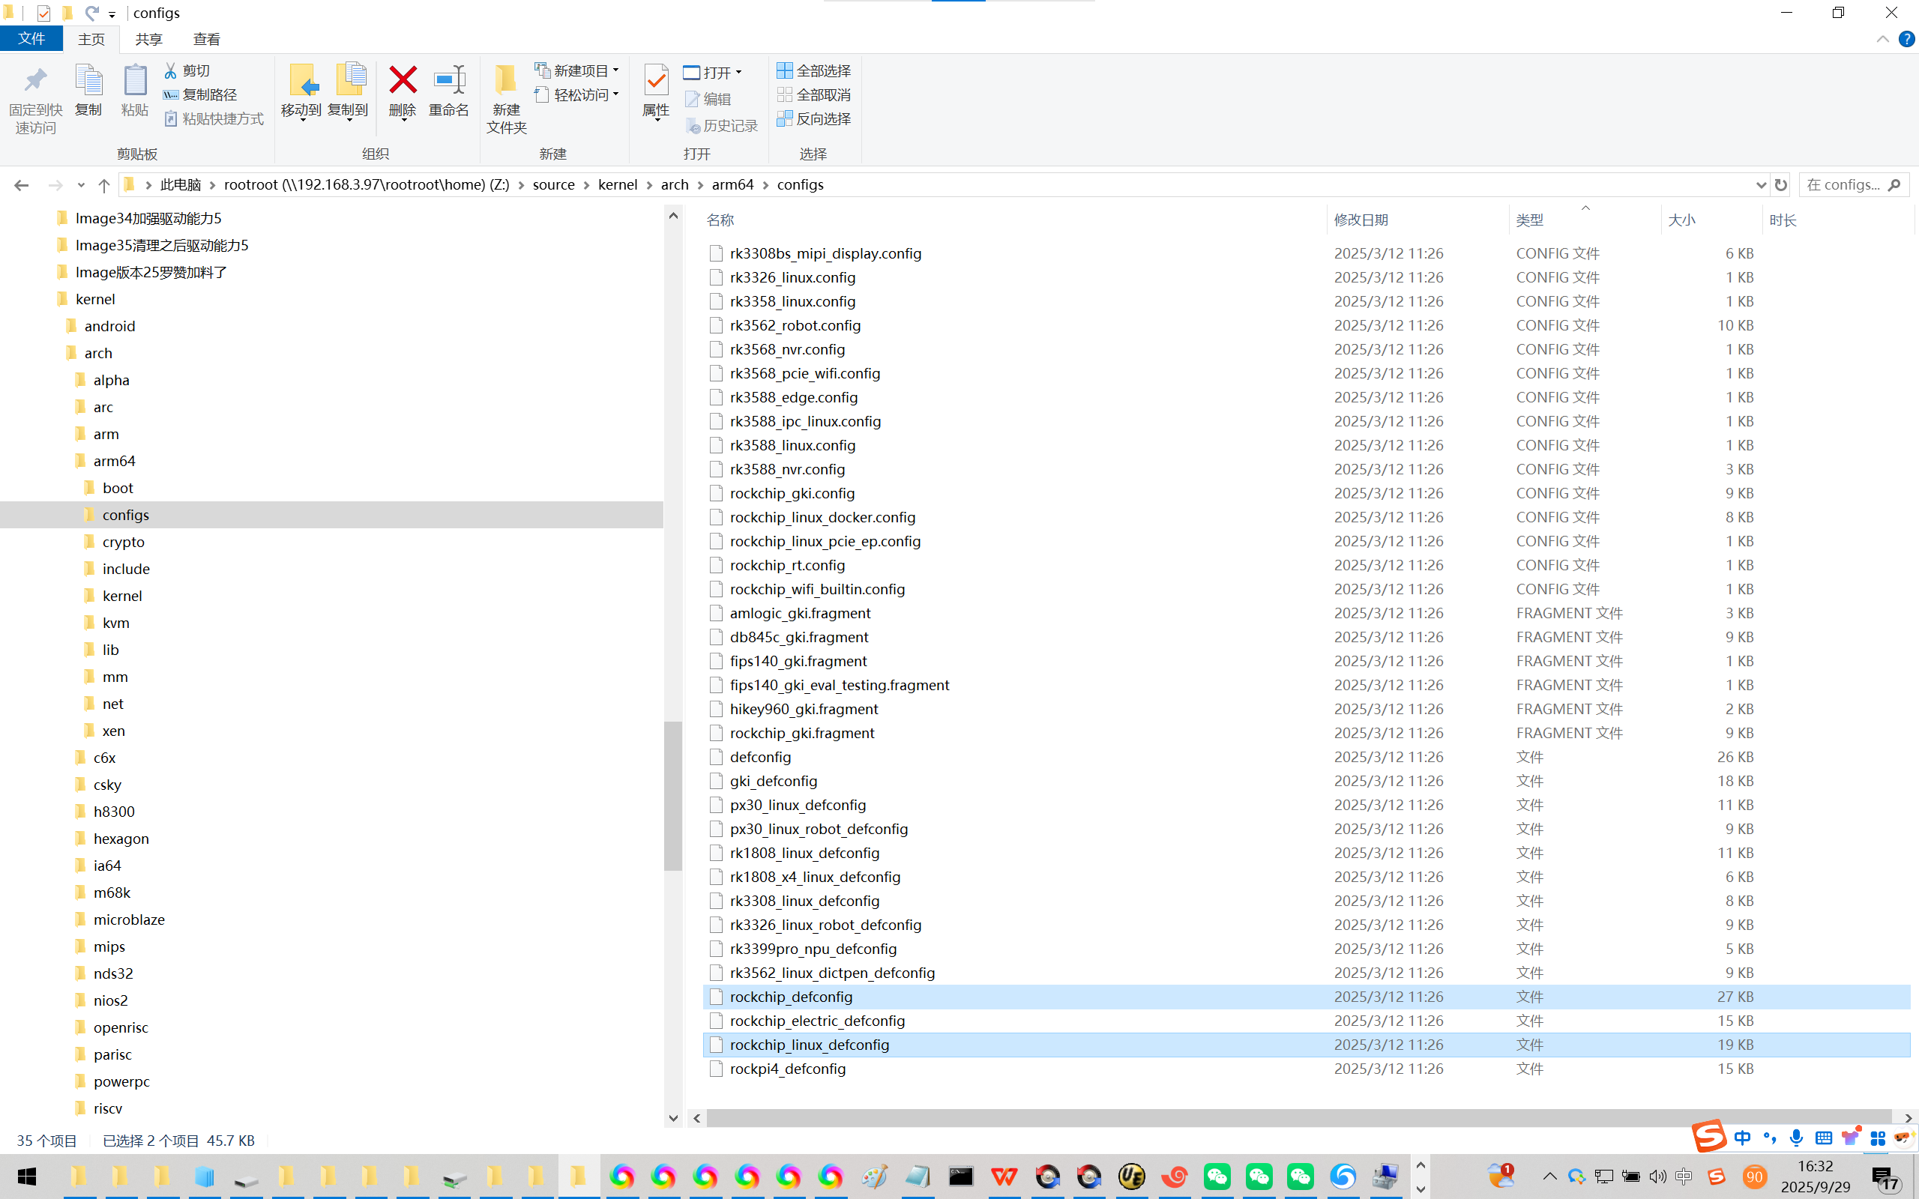Screen dimensions: 1919x1199
Task: Click the 固定到快速访问 pin icon
Action: tap(36, 80)
